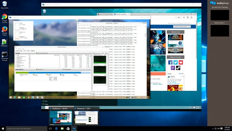Click the physical memory usage bar
Screen dimensions: 232x131
[x=53, y=73]
